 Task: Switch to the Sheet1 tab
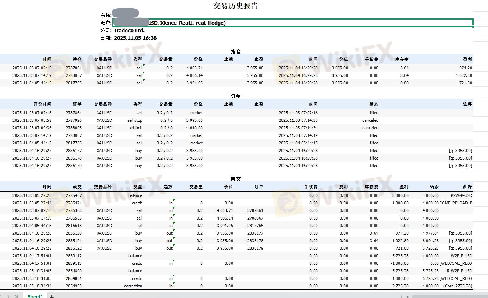point(35,296)
